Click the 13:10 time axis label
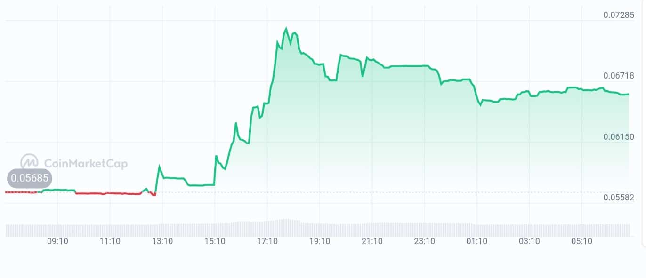646x278 pixels. [x=162, y=241]
